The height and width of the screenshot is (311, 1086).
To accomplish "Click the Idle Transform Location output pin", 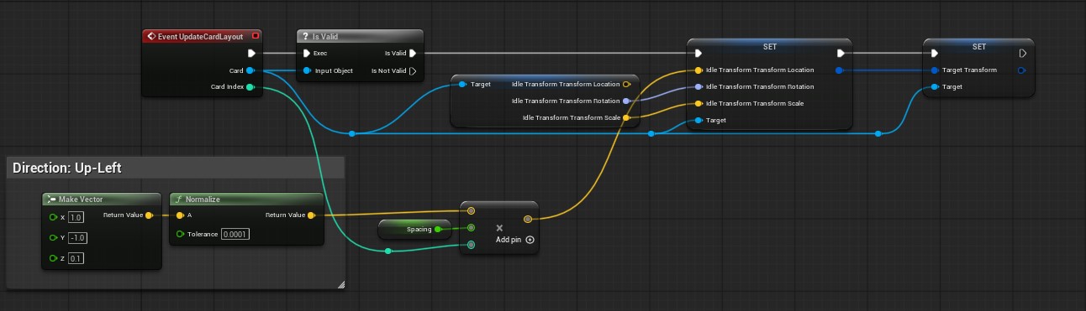I will [x=626, y=85].
